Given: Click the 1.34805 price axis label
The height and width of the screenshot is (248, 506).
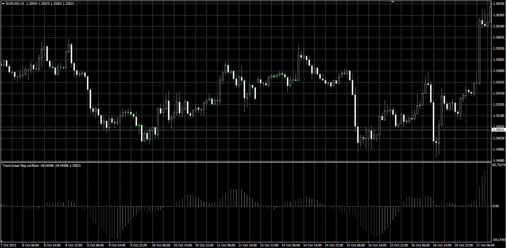Looking at the screenshot, I should pos(499,149).
